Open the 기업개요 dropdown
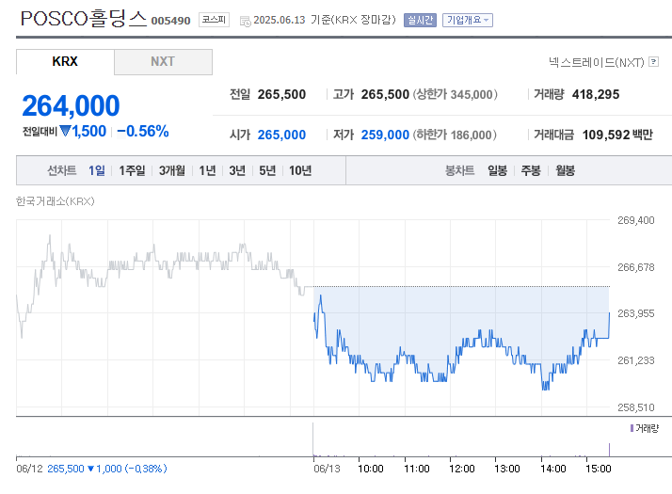 pyautogui.click(x=468, y=20)
